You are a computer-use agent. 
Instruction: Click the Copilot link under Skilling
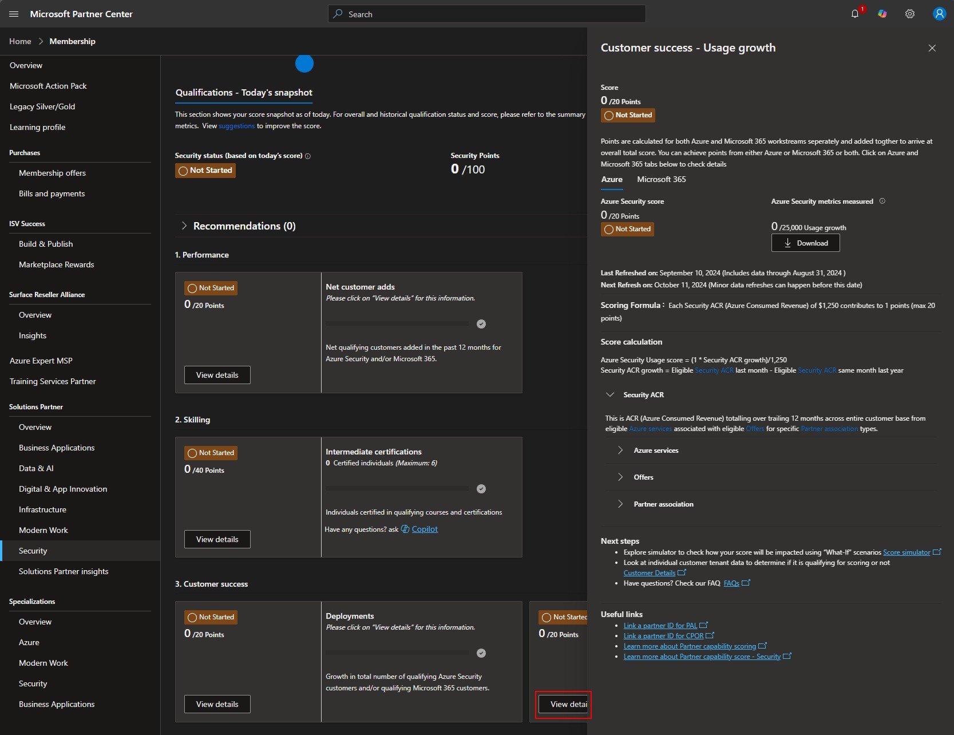(425, 529)
